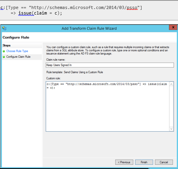Viewport: 178px width, 169px height.
Task: Click the custom rule scrollbar down arrow
Action: [x=171, y=129]
